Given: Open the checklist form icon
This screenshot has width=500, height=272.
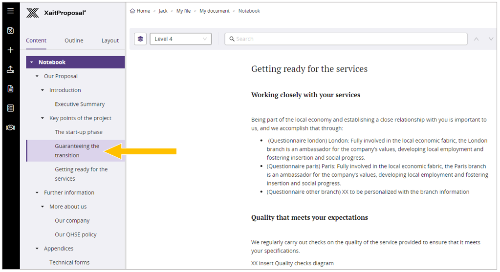Looking at the screenshot, I should [x=10, y=108].
